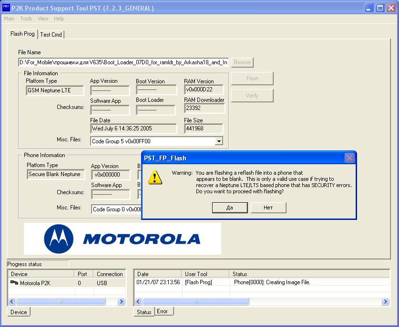Confirm flashing with the Да button

tap(230, 208)
